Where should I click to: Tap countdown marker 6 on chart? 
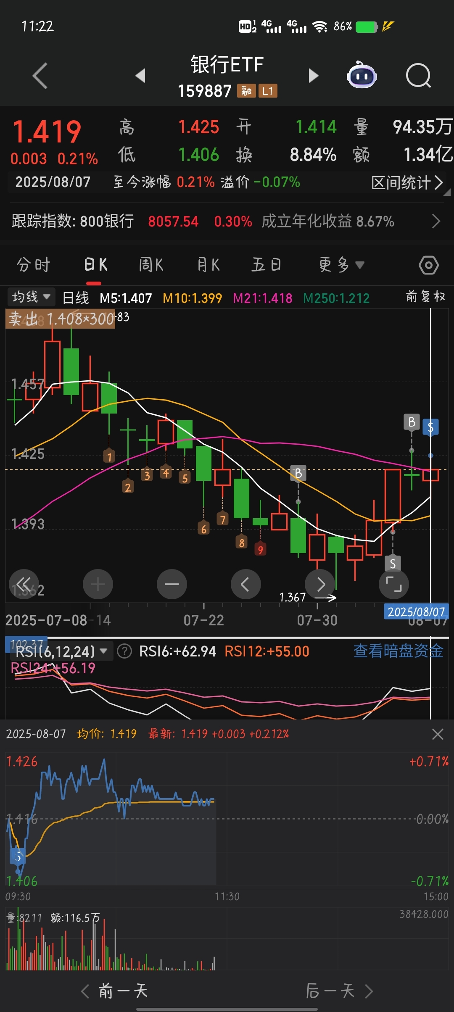pos(204,529)
